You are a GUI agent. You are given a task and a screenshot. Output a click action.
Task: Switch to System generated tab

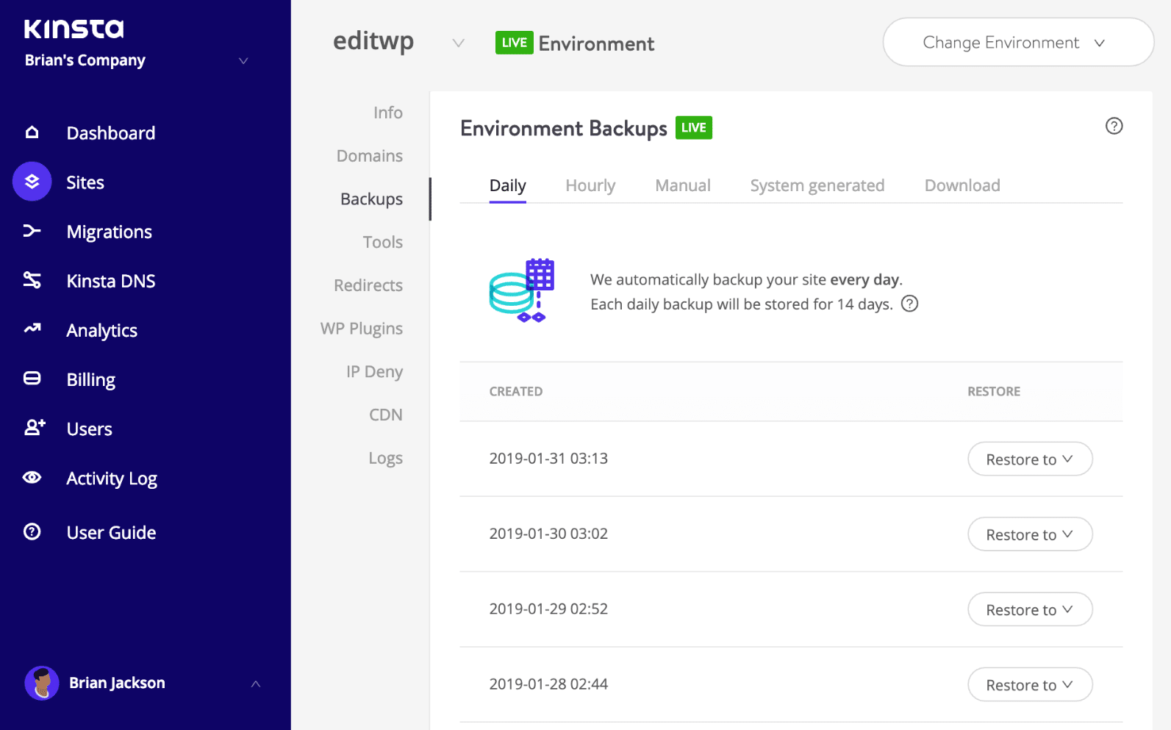click(x=817, y=185)
